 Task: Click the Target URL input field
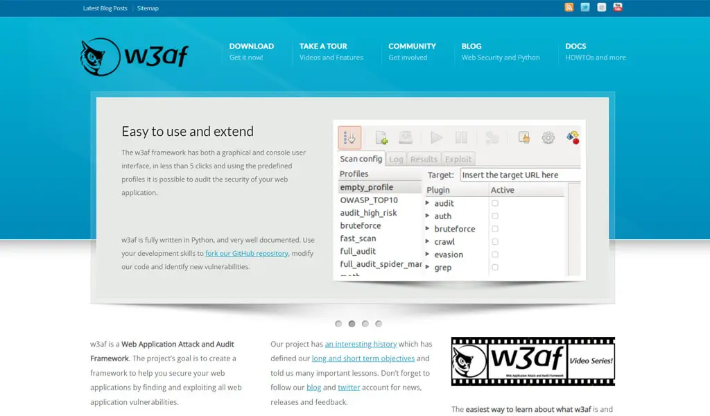(x=520, y=175)
